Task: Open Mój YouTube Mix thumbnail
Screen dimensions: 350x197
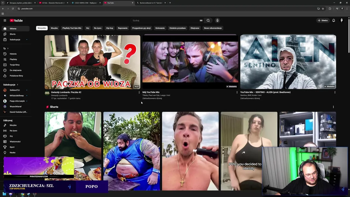Action: coord(190,62)
